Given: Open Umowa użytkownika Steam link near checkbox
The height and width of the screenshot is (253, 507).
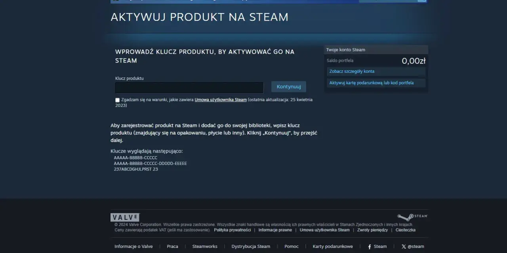Looking at the screenshot, I should pos(221,100).
